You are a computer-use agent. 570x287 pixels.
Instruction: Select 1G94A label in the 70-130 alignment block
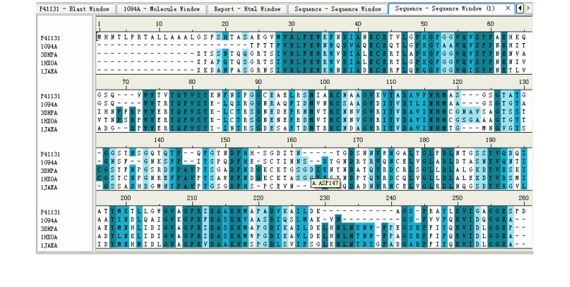(49, 105)
